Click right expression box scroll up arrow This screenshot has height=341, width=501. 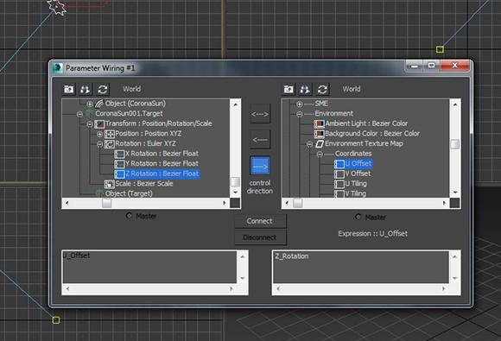[454, 256]
